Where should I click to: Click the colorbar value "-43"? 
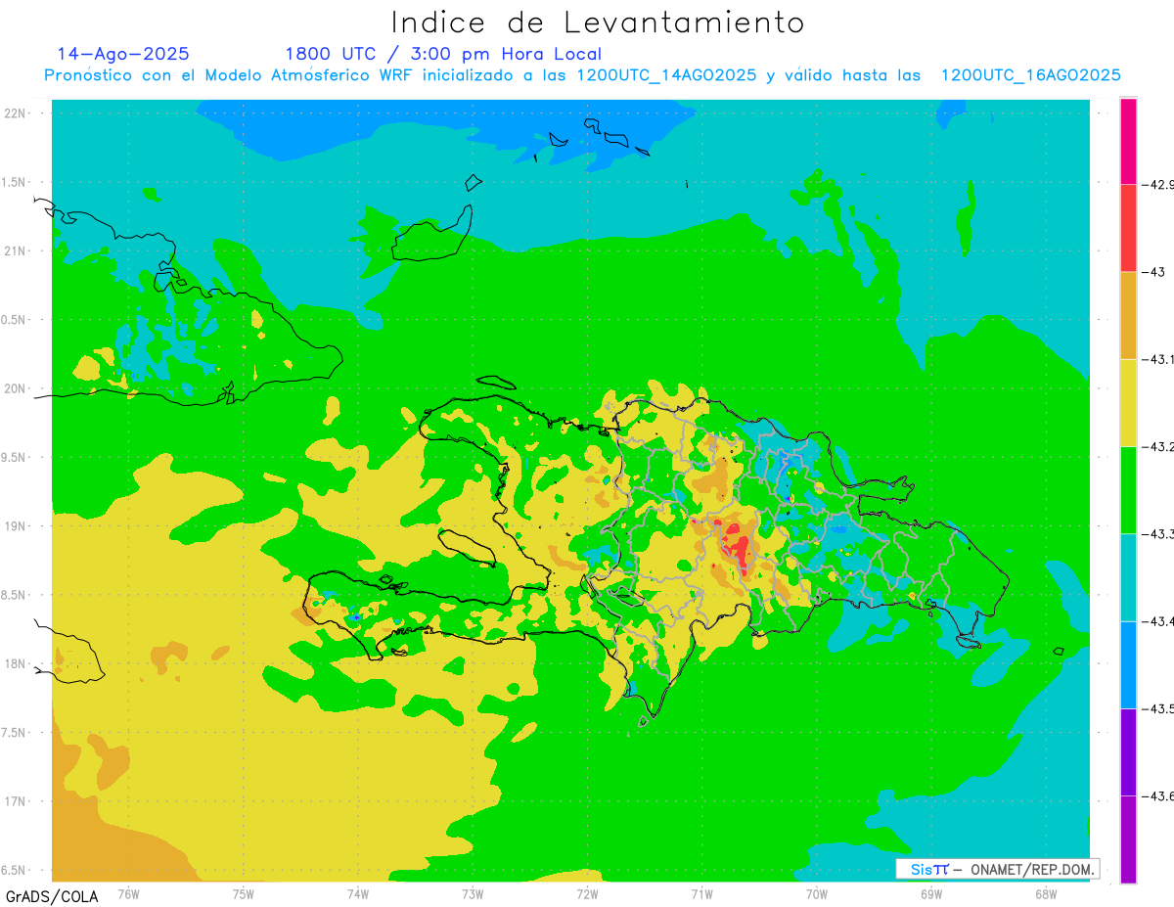point(1156,272)
